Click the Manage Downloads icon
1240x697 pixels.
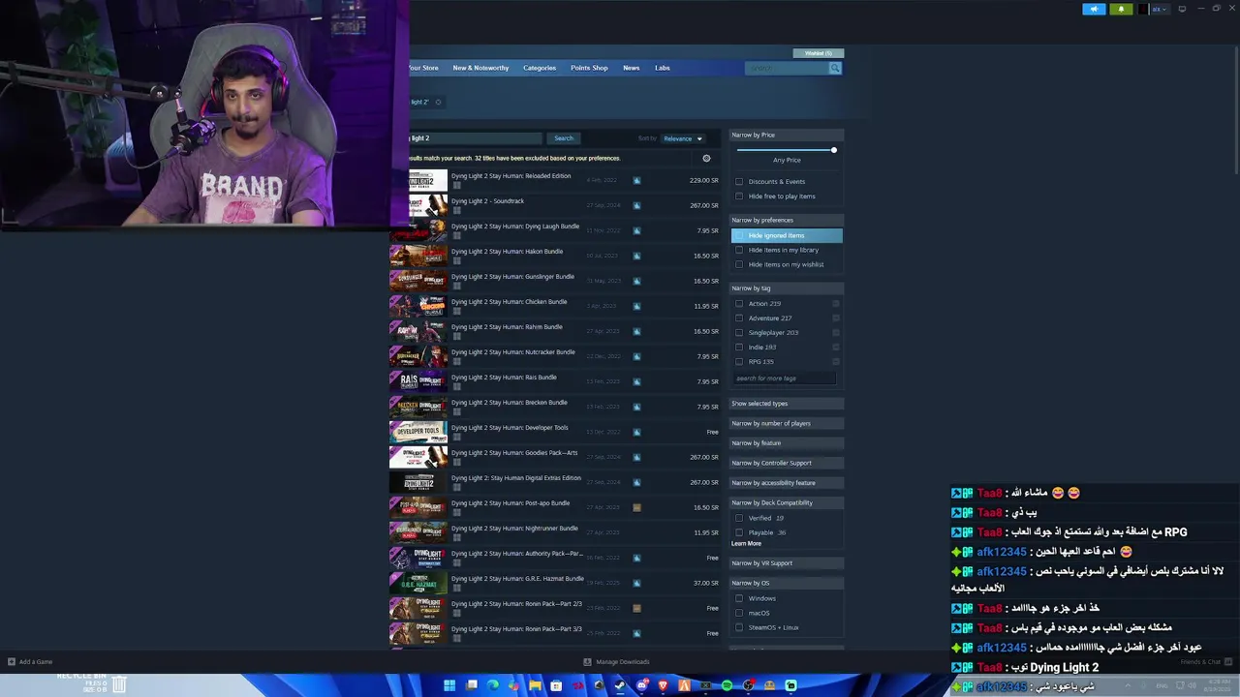tap(587, 662)
